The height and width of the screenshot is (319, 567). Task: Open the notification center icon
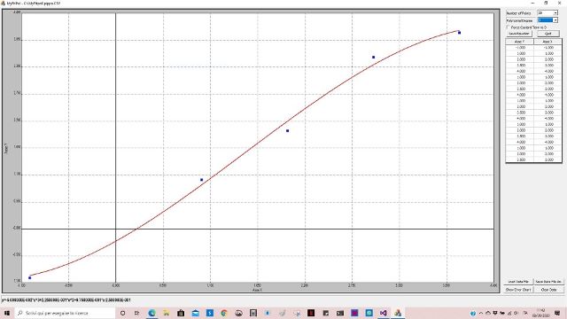(x=557, y=313)
